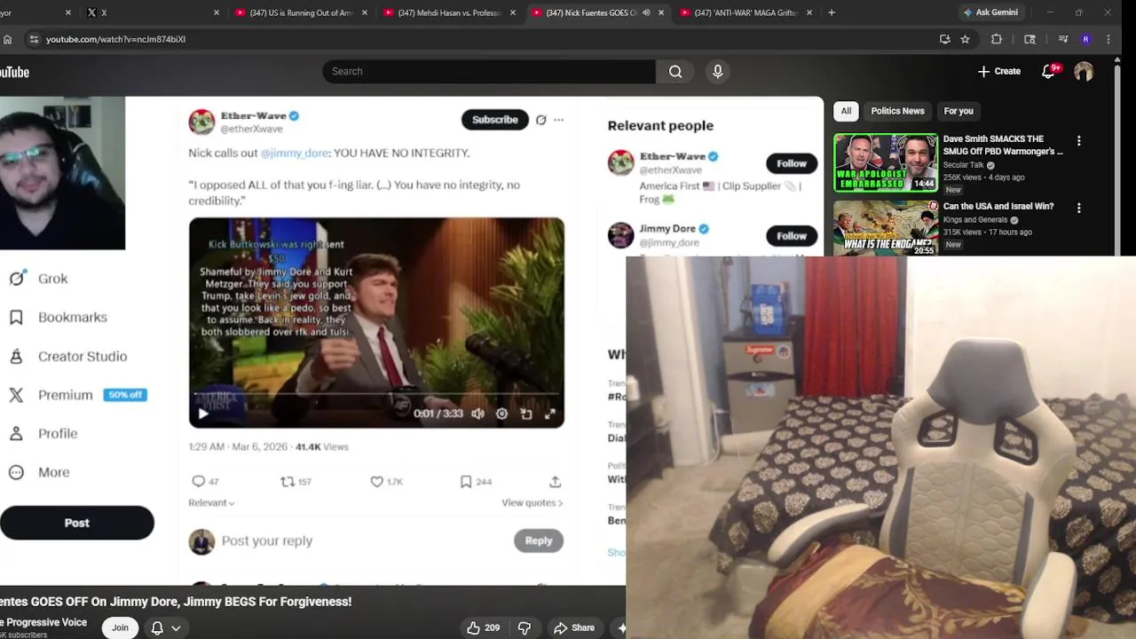Open Premium in X sidebar
The image size is (1136, 639).
[x=77, y=395]
